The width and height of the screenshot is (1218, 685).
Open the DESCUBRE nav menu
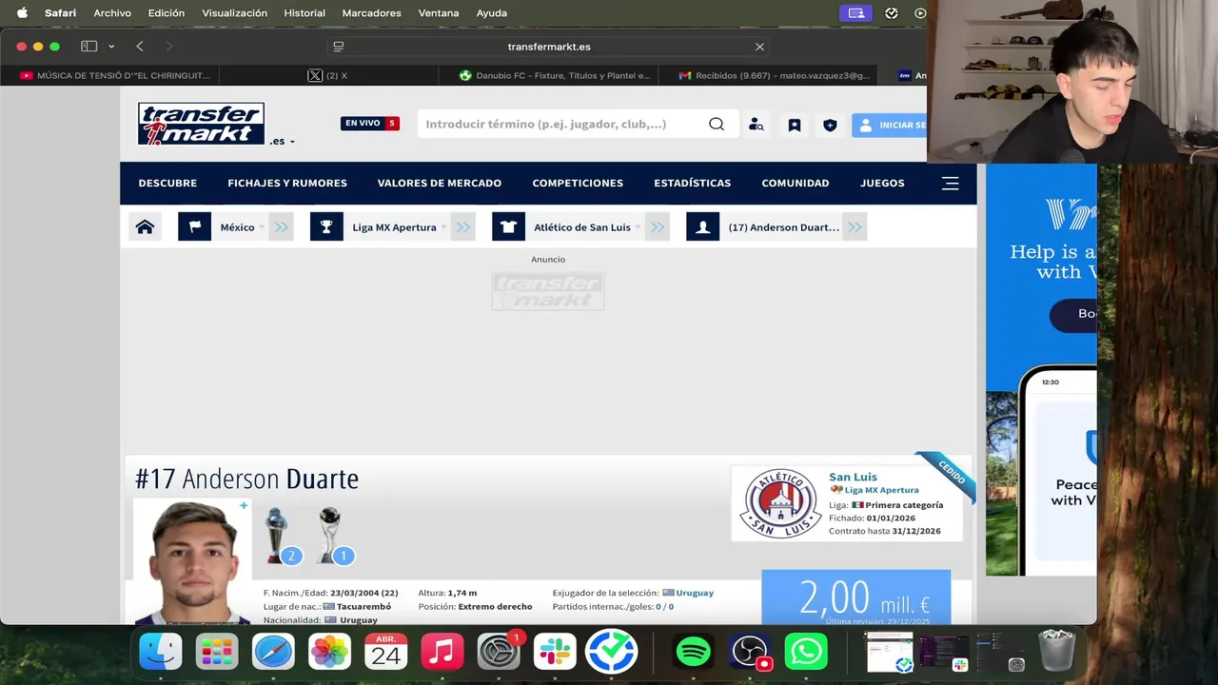167,183
